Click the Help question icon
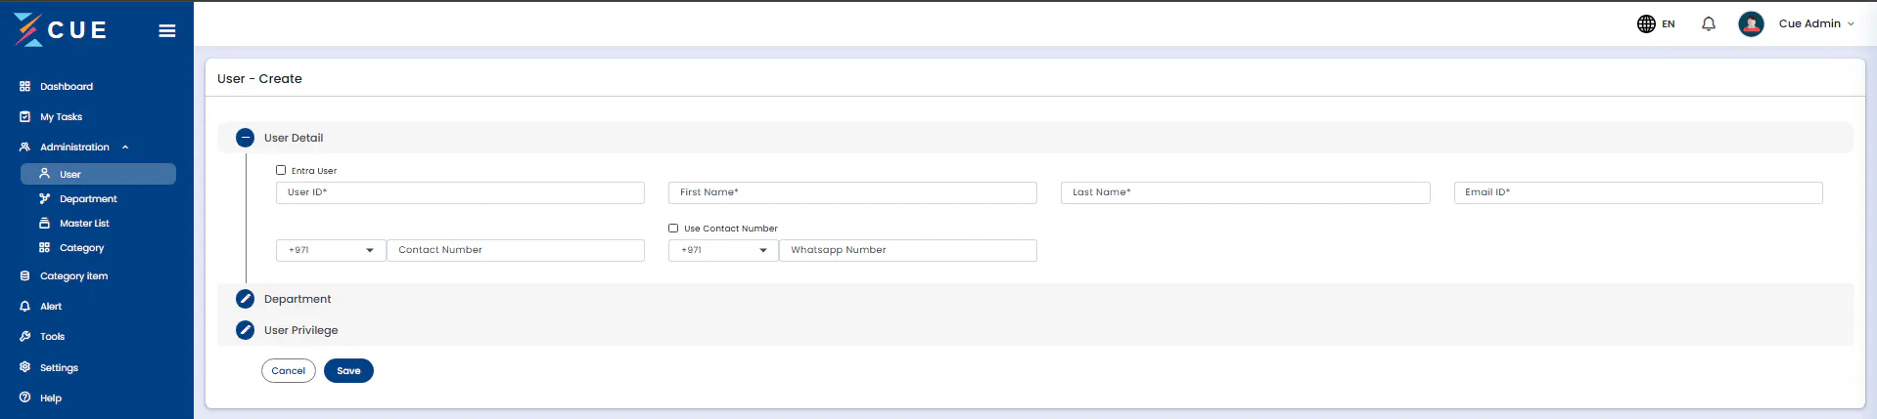The image size is (1877, 419). pyautogui.click(x=24, y=398)
